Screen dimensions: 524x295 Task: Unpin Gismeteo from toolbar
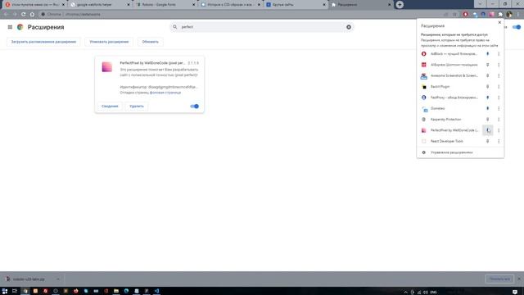488,108
